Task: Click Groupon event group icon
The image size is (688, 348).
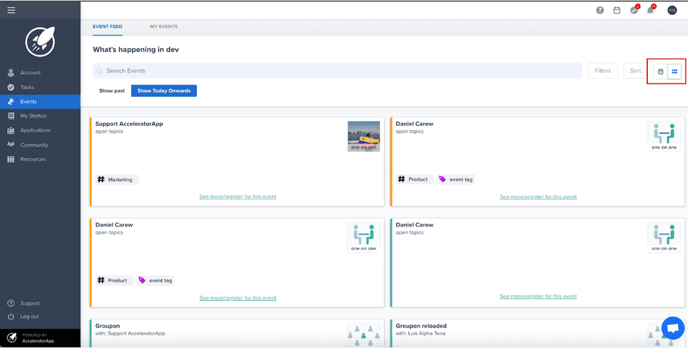Action: [364, 335]
